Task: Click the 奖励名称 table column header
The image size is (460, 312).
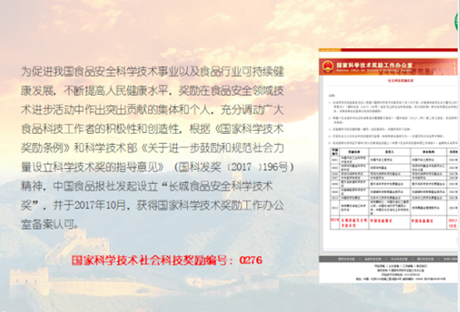Action: [x=354, y=151]
